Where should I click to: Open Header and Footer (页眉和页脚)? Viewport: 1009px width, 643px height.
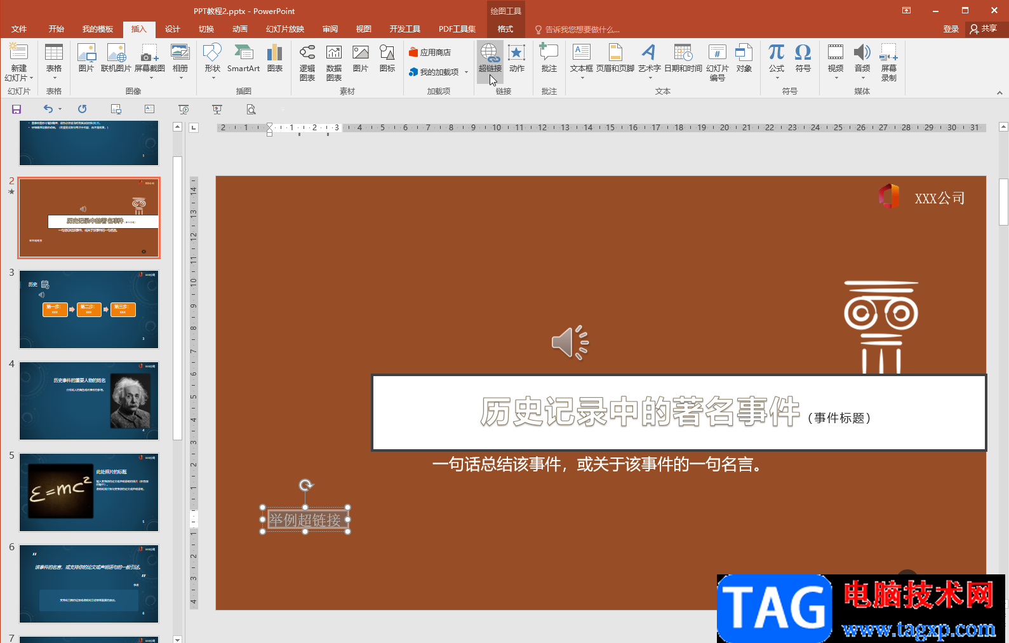click(615, 58)
